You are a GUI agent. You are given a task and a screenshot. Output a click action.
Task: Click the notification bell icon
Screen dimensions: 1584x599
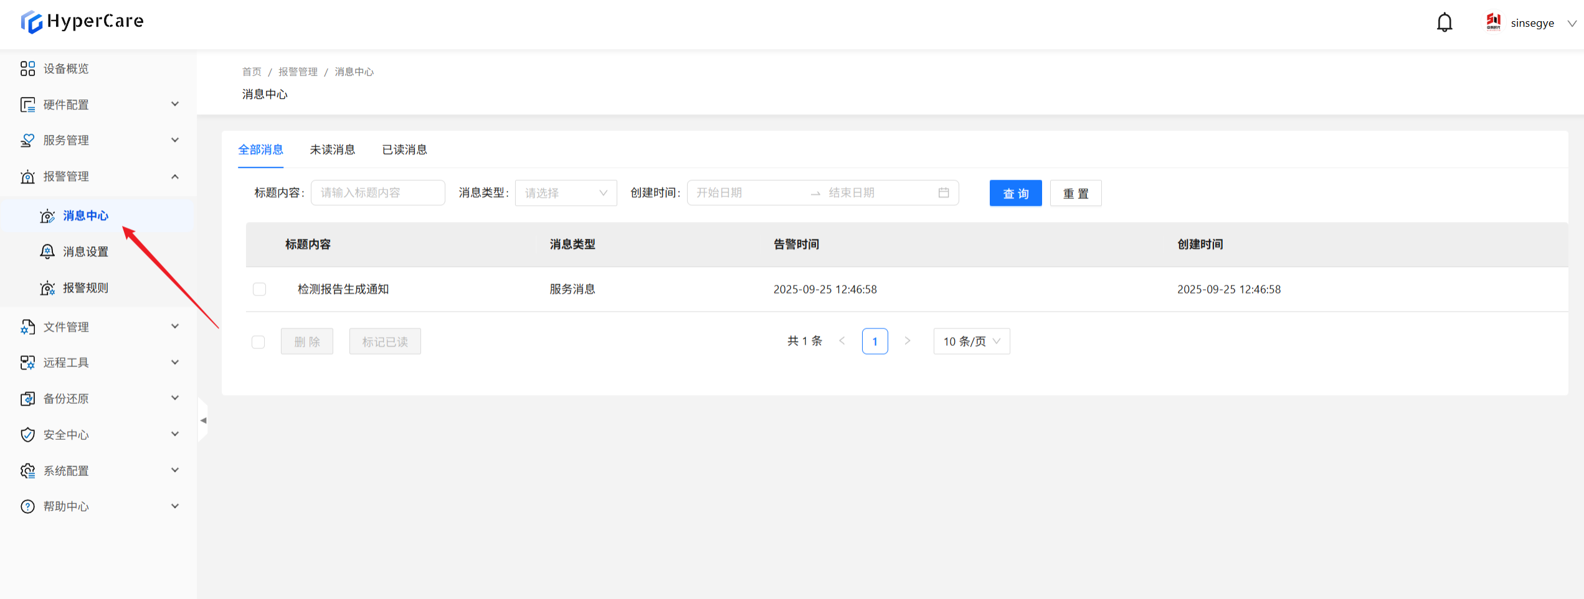click(1444, 23)
